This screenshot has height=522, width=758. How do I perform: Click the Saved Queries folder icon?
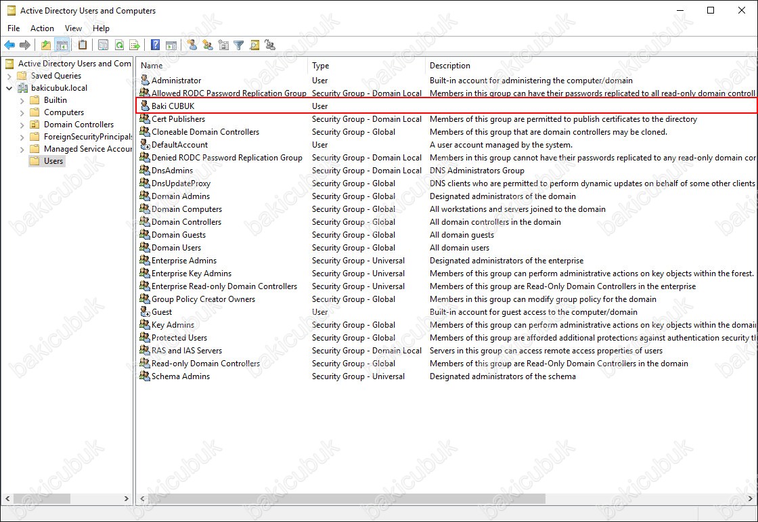click(x=22, y=75)
